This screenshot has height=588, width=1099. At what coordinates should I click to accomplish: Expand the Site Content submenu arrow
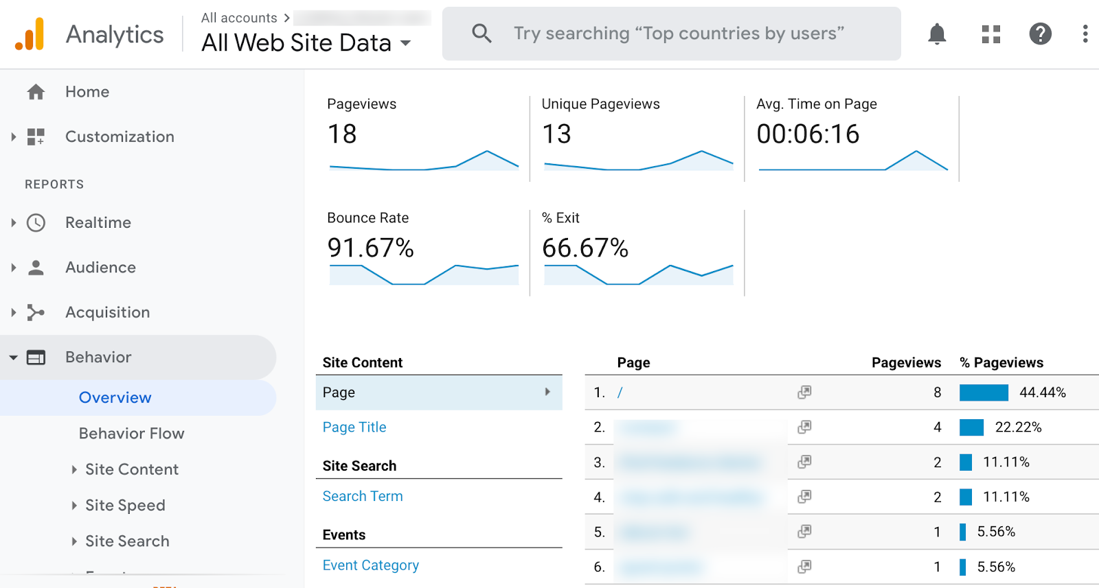(x=74, y=469)
